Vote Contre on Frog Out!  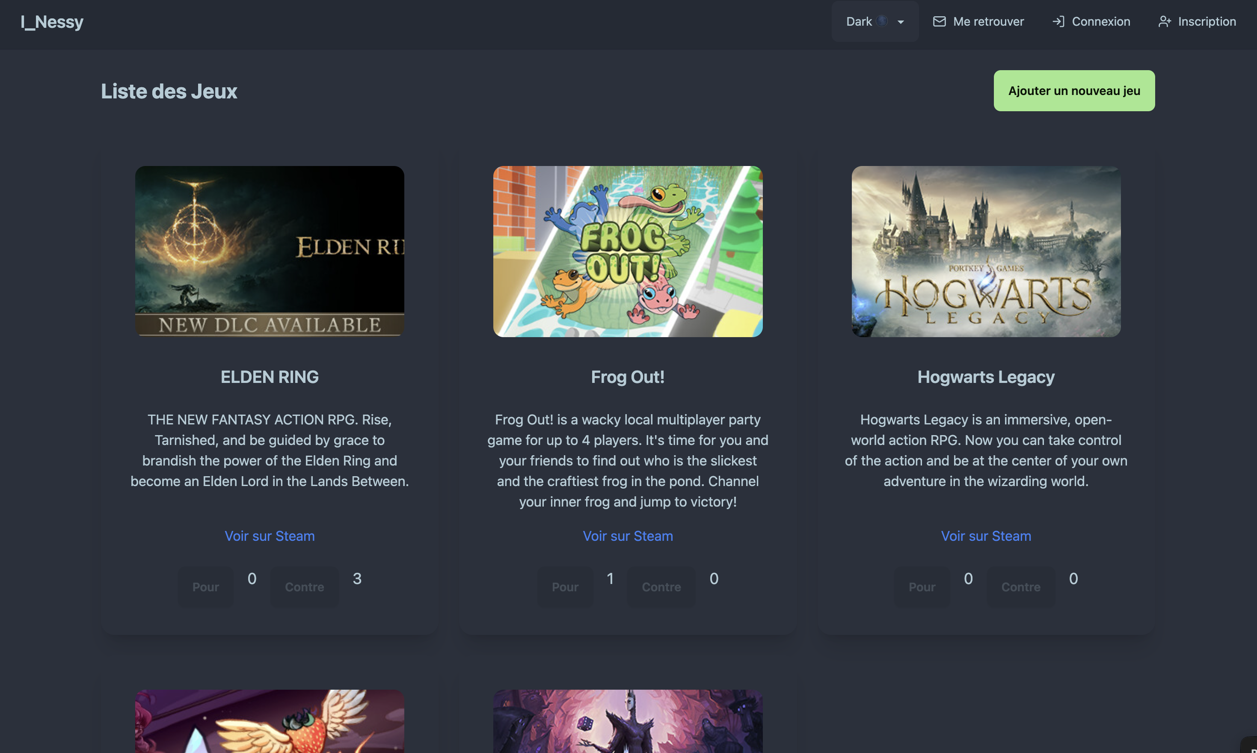coord(661,587)
